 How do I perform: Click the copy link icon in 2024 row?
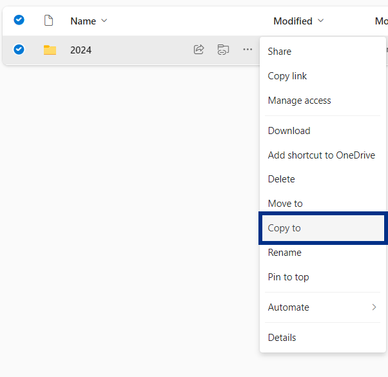tap(223, 50)
